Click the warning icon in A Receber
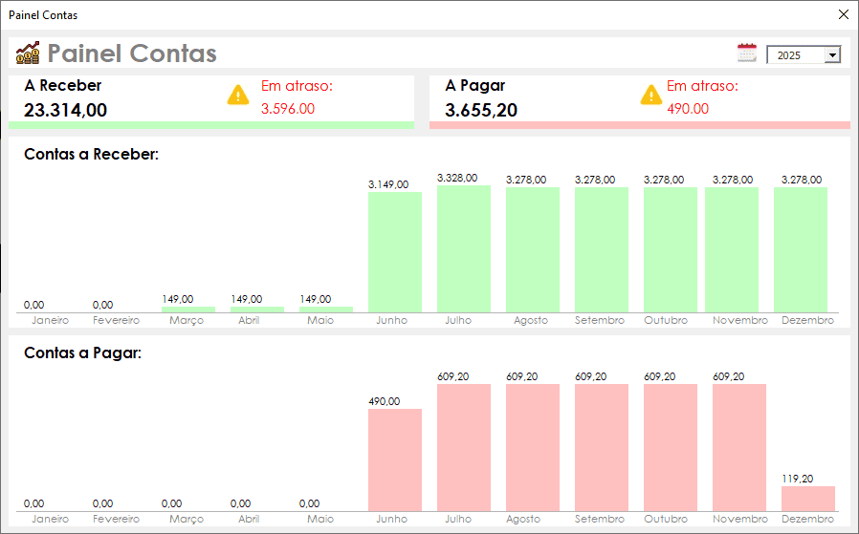 click(x=238, y=95)
